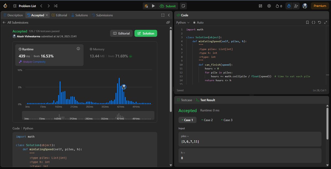Select Case 3 result

[227, 120]
